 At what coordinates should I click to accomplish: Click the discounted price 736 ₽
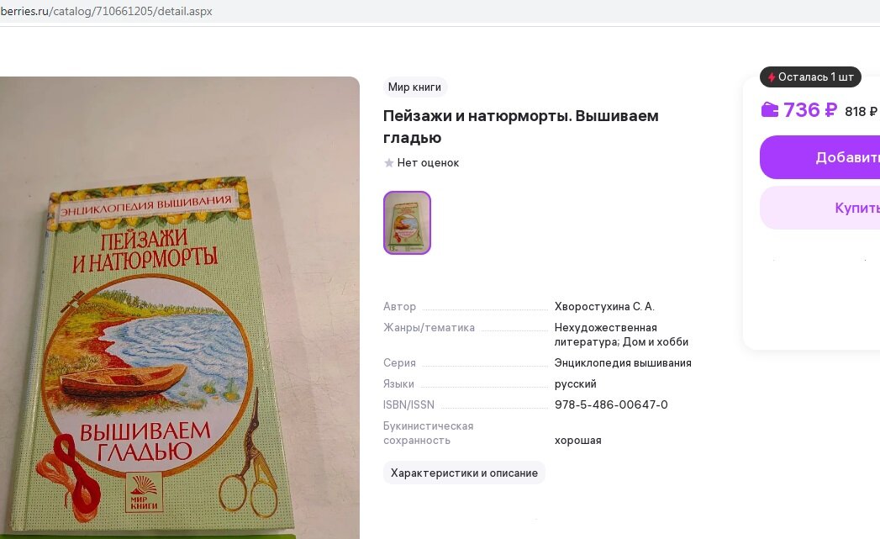tap(810, 109)
